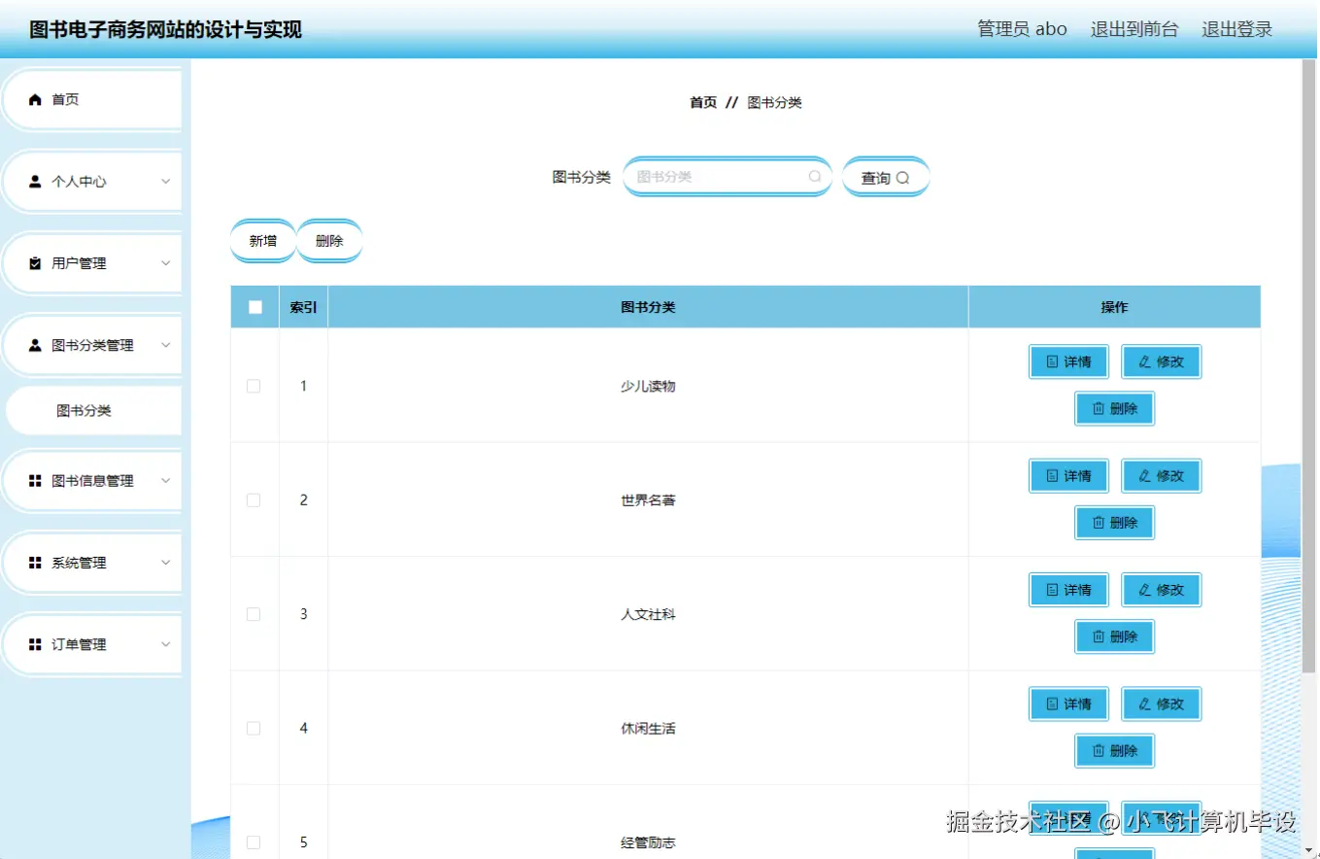This screenshot has width=1320, height=859.
Task: Click 删除 for the 休闲生活 row
Action: [1115, 750]
